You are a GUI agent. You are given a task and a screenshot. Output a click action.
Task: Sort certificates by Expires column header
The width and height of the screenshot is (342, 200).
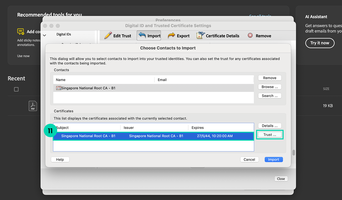tap(198, 128)
